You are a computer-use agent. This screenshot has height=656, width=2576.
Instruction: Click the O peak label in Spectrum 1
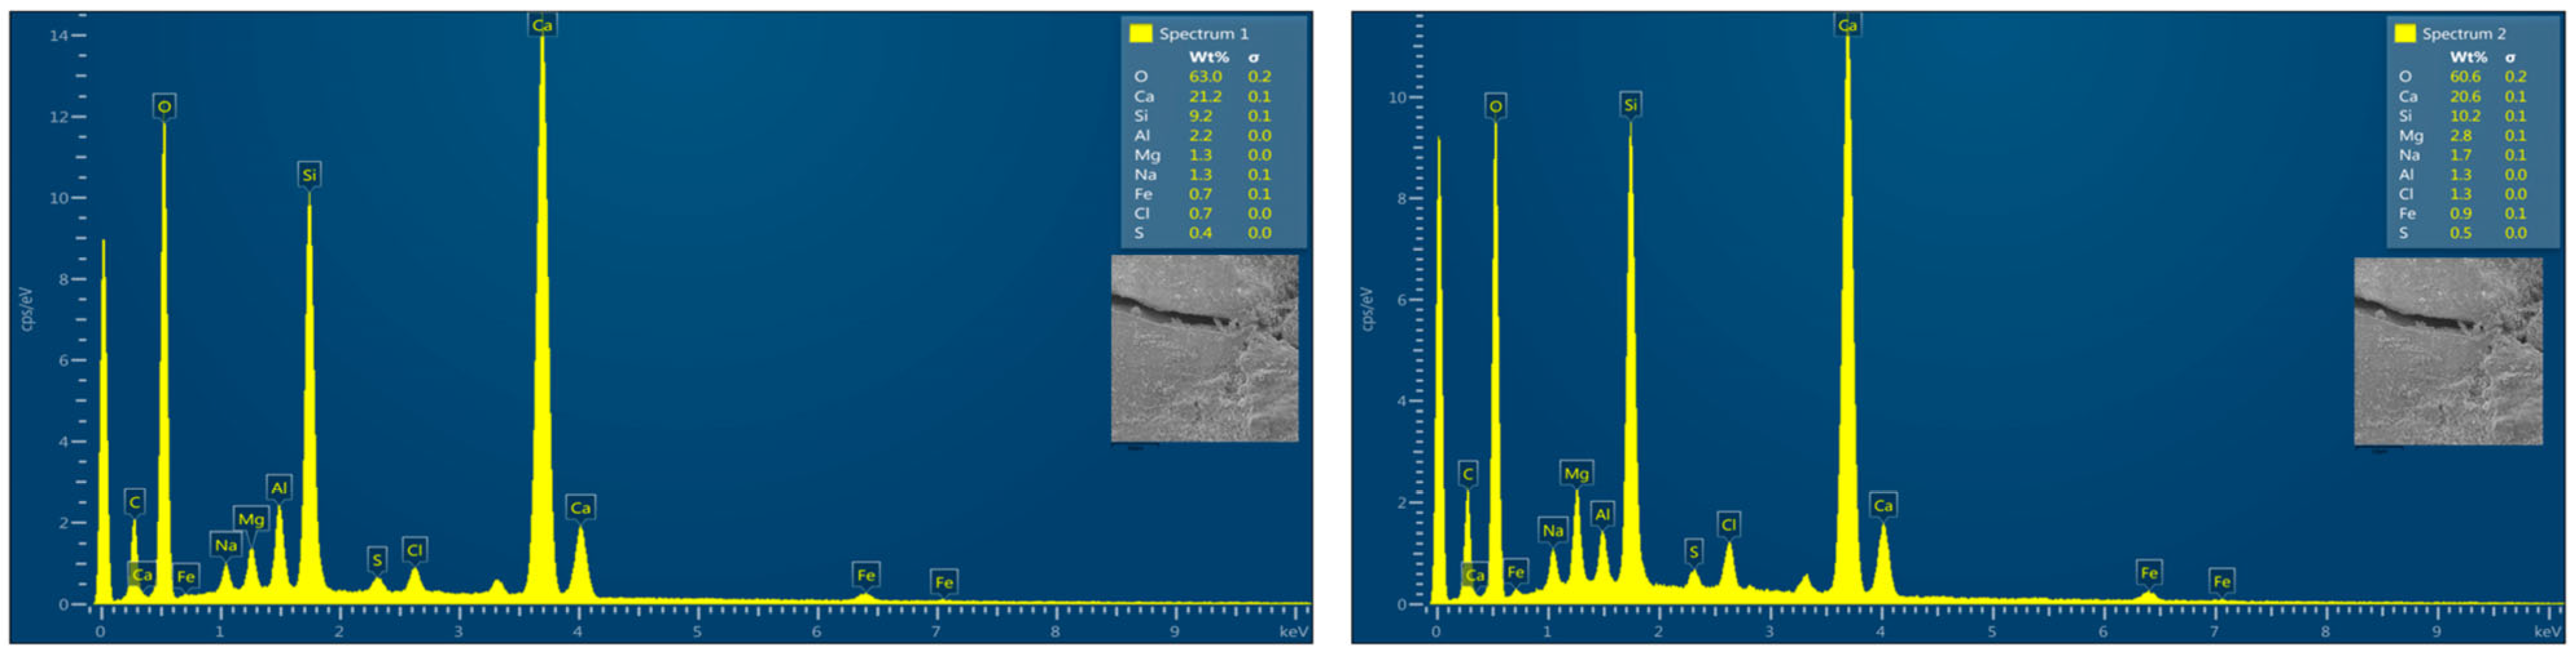click(x=164, y=106)
